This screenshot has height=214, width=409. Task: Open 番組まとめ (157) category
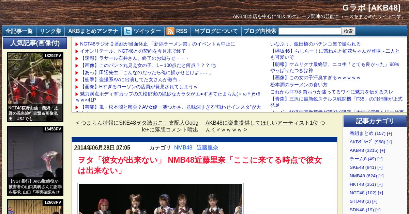pos(367,133)
